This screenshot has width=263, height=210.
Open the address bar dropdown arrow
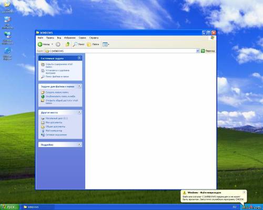[x=198, y=51]
